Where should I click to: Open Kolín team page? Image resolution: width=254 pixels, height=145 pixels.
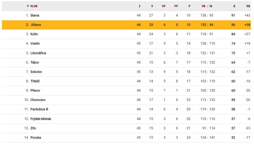point(34,34)
